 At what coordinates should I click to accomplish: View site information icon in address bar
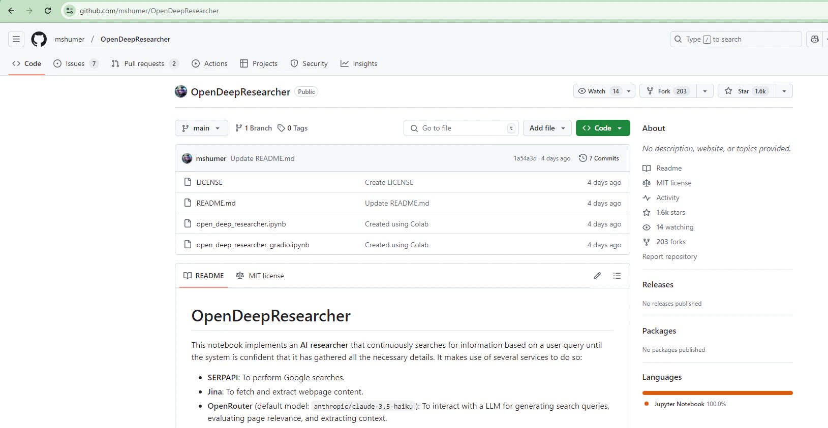tap(70, 11)
